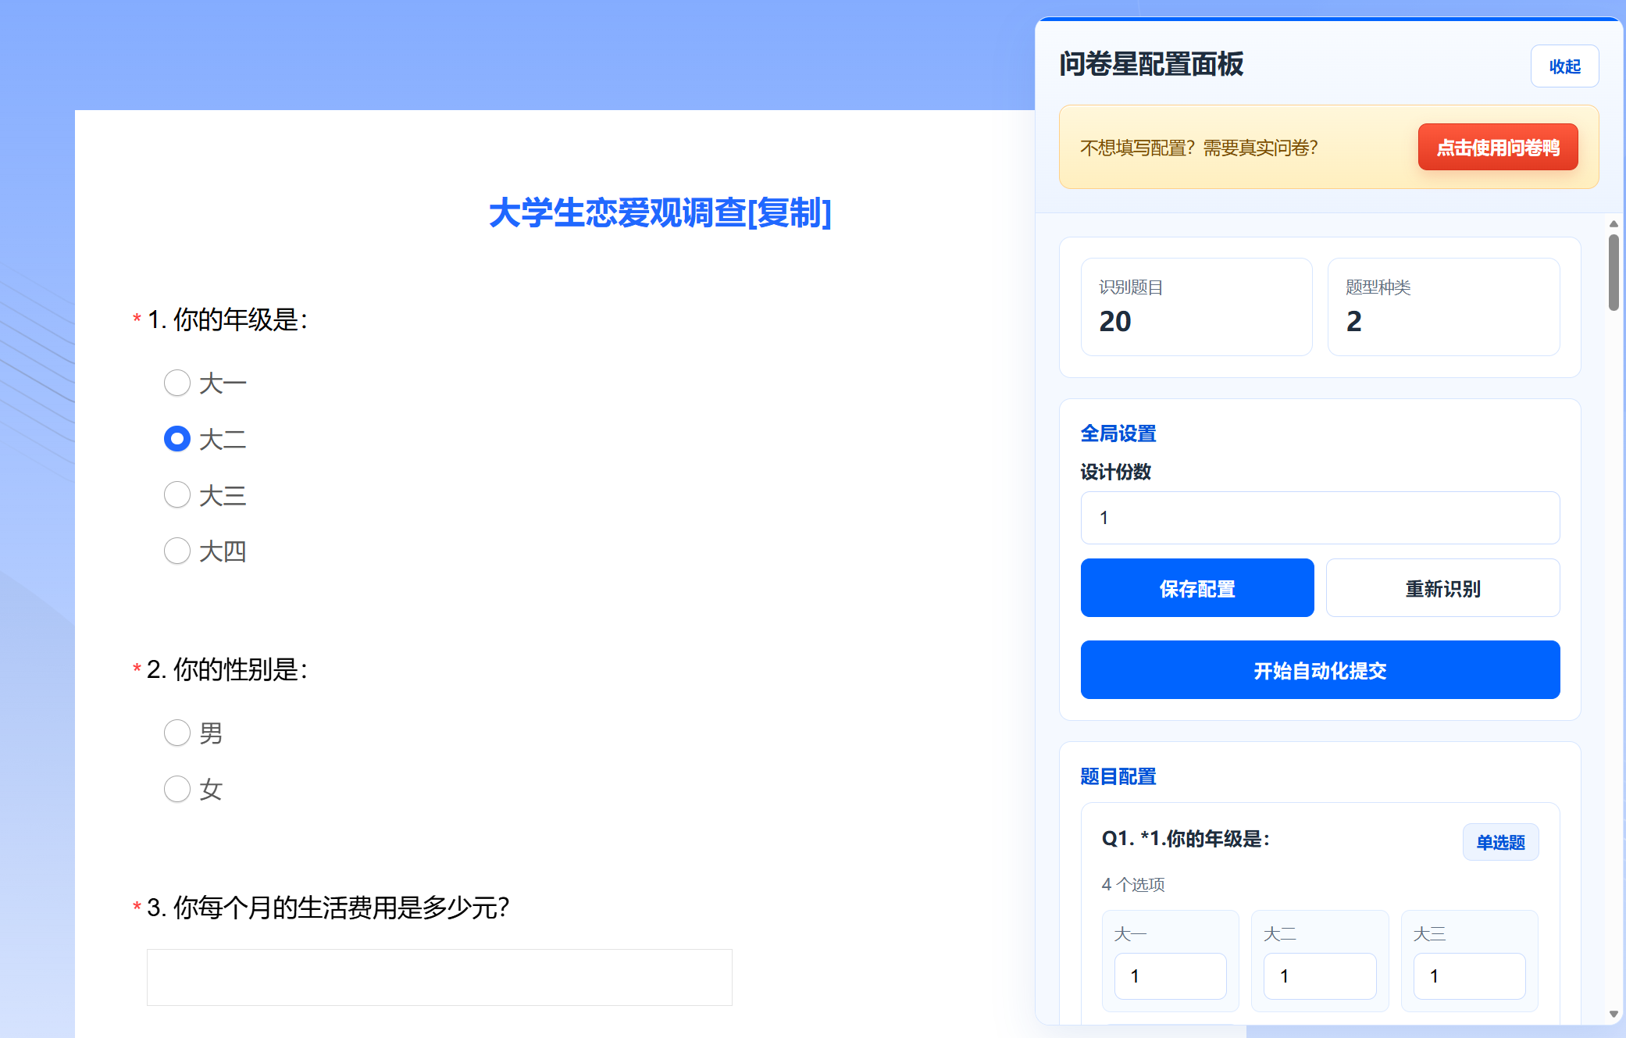Click the 设计份数 number input
1626x1038 pixels.
[1320, 517]
